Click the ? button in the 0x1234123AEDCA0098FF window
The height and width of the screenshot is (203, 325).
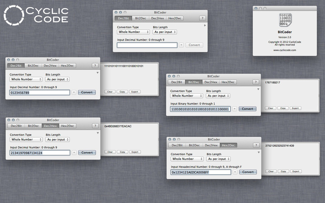pos(256,145)
